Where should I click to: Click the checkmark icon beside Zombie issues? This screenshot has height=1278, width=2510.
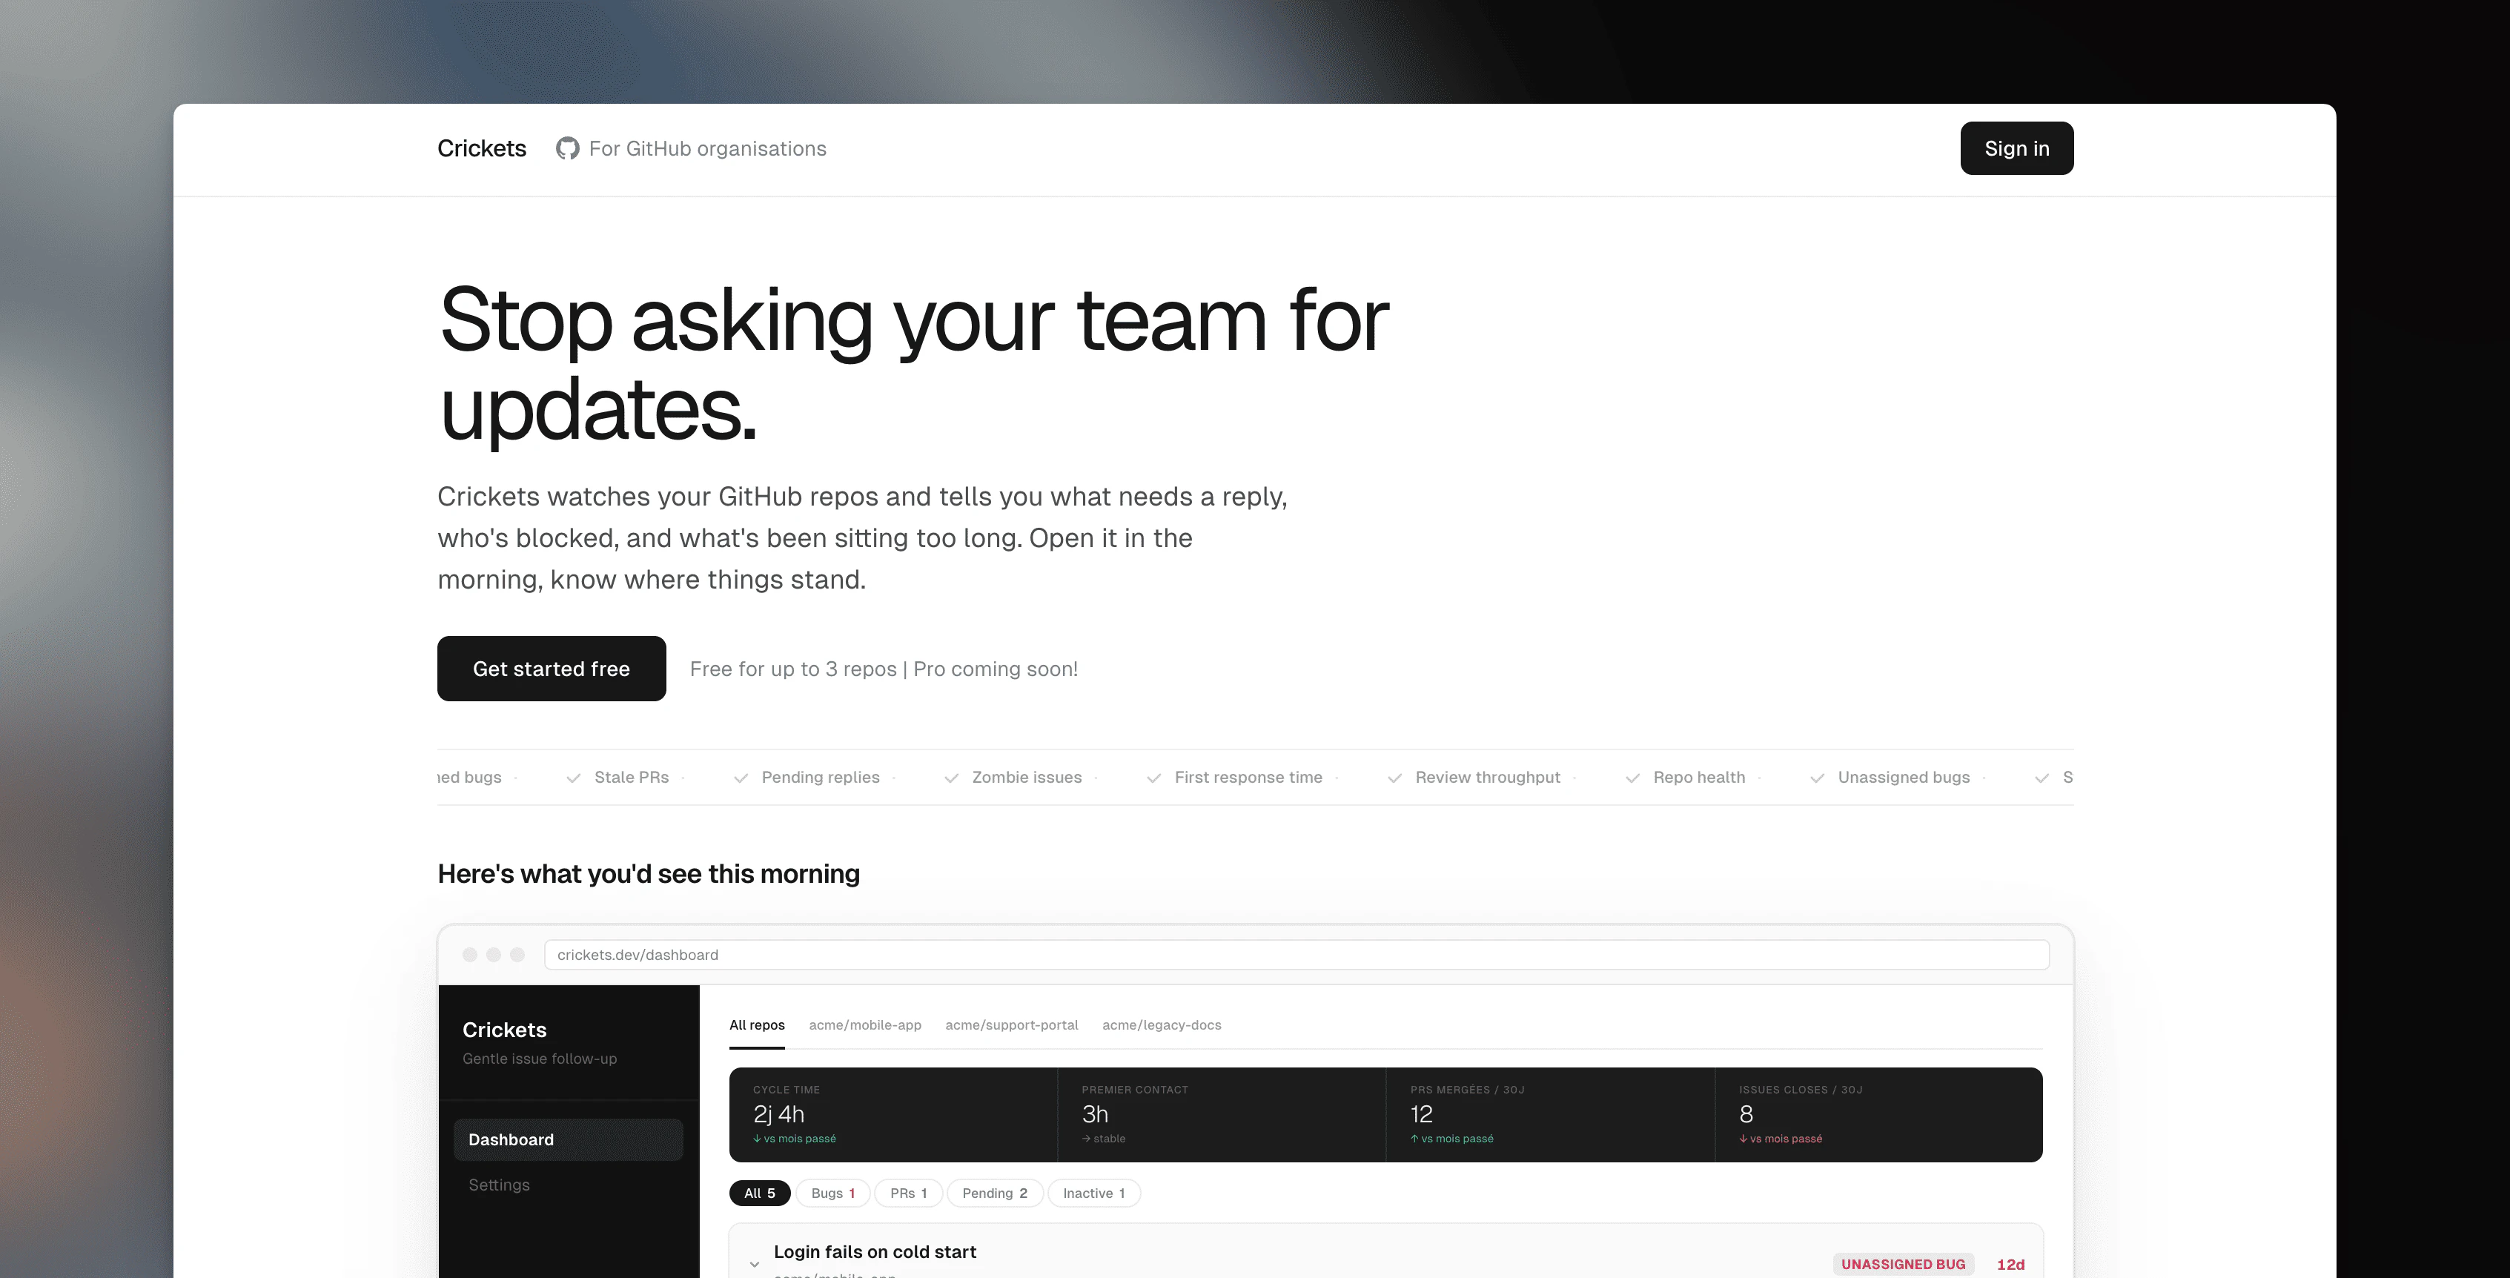951,778
